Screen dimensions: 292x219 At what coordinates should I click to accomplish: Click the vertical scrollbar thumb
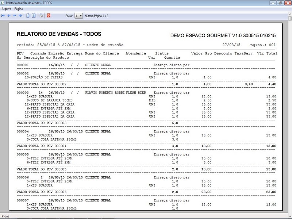(290, 19)
